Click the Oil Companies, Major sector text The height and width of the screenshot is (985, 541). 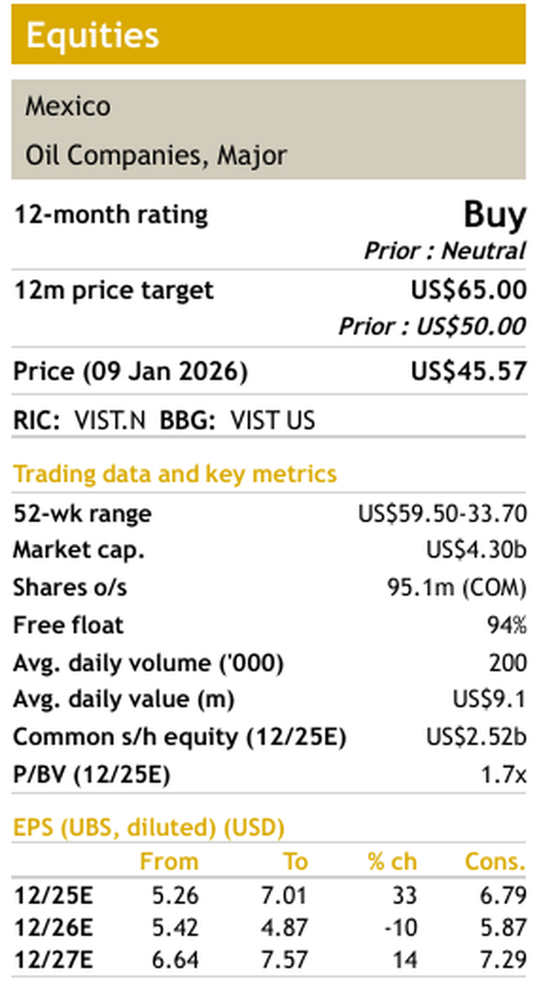(x=156, y=155)
